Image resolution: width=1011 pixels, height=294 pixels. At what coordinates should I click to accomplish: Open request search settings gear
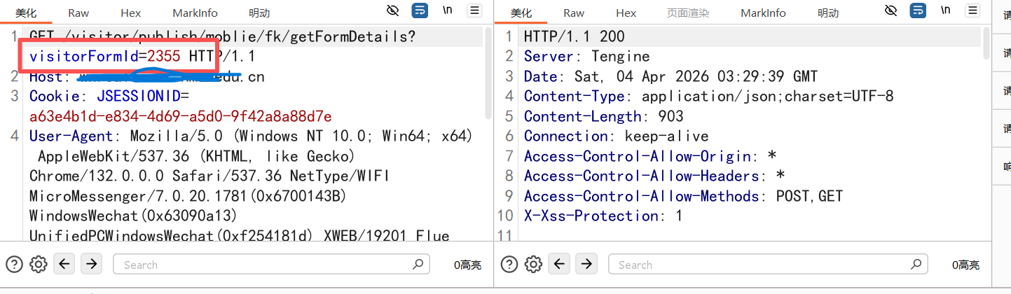(39, 264)
